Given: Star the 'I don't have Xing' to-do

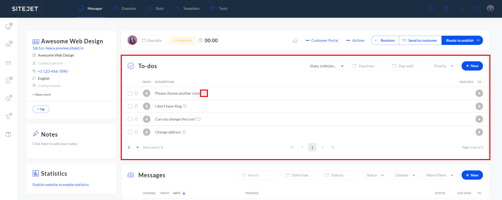Looking at the screenshot, I should [x=136, y=106].
